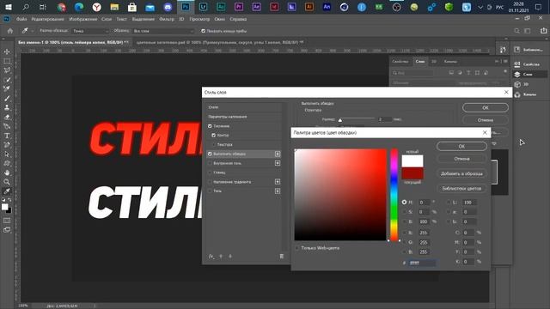The width and height of the screenshot is (550, 309).
Task: Open the Фильтр menu
Action: 167,19
